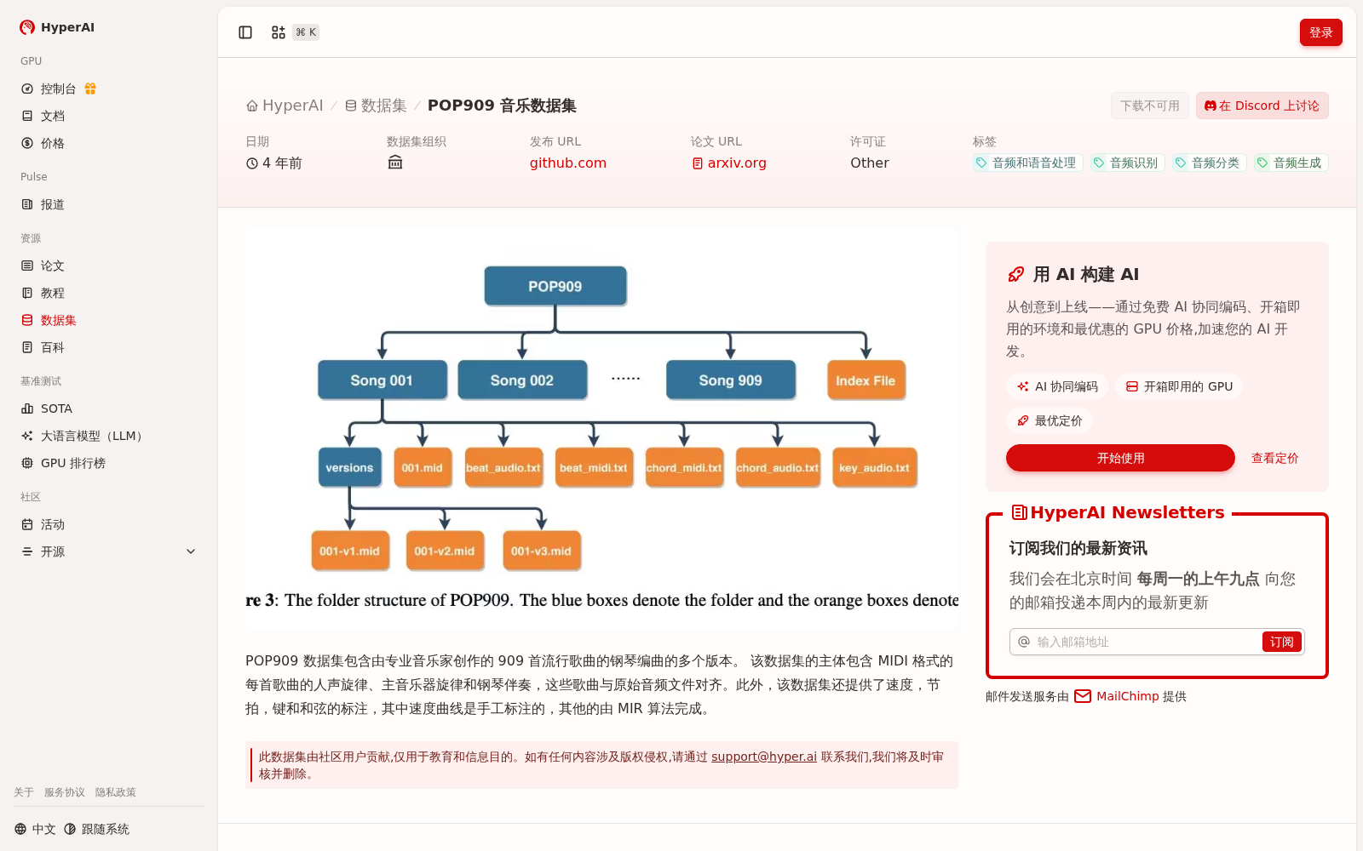Click the 隐私政策 footer link
Screen dimensions: 1363x851
click(x=116, y=792)
